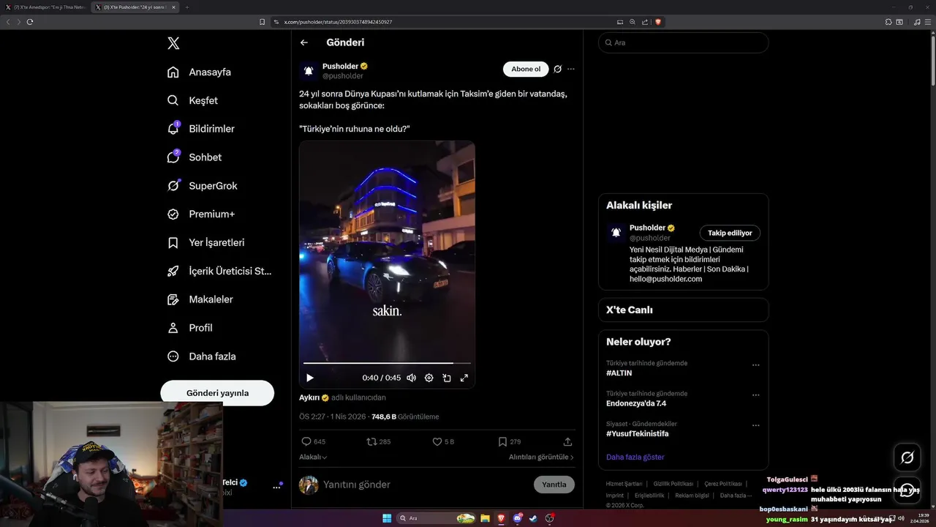Click the Gönderi yayınla button
The height and width of the screenshot is (527, 936).
[x=217, y=393]
